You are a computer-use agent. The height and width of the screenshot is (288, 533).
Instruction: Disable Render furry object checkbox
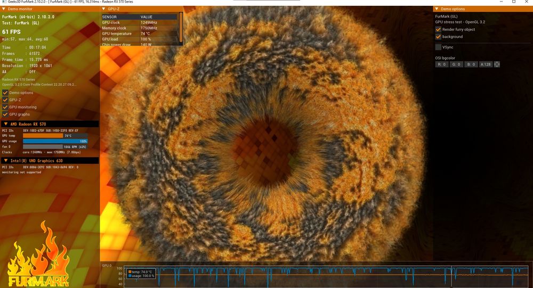pos(438,29)
